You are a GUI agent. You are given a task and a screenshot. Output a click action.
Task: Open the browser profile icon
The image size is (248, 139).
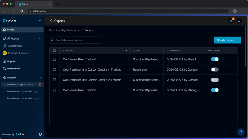pyautogui.click(x=235, y=11)
